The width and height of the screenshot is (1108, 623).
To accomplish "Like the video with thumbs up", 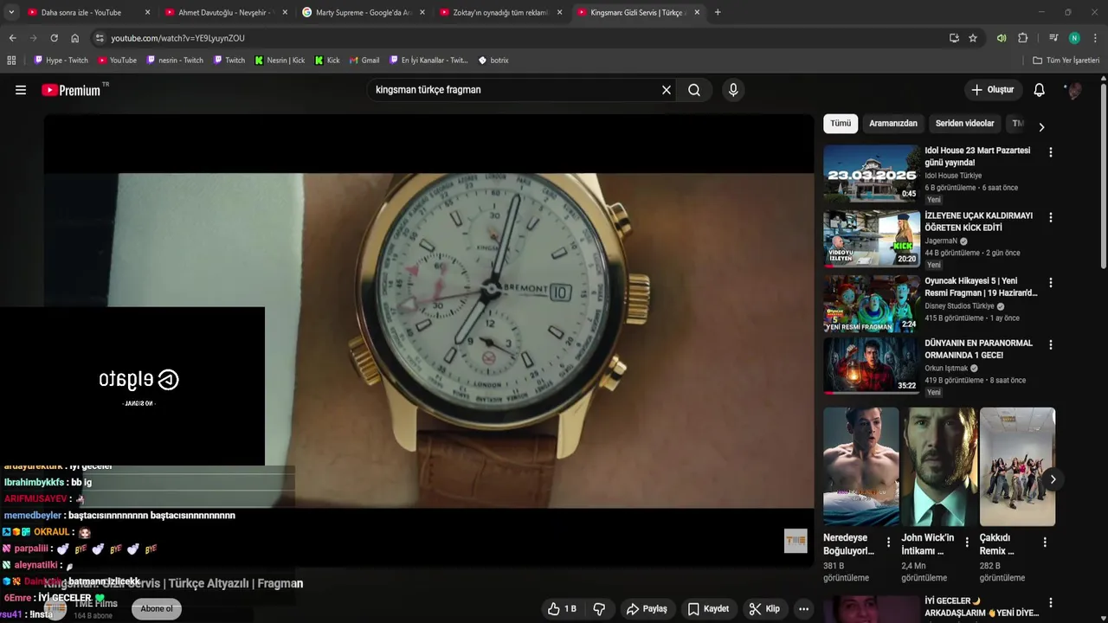I will [x=562, y=609].
